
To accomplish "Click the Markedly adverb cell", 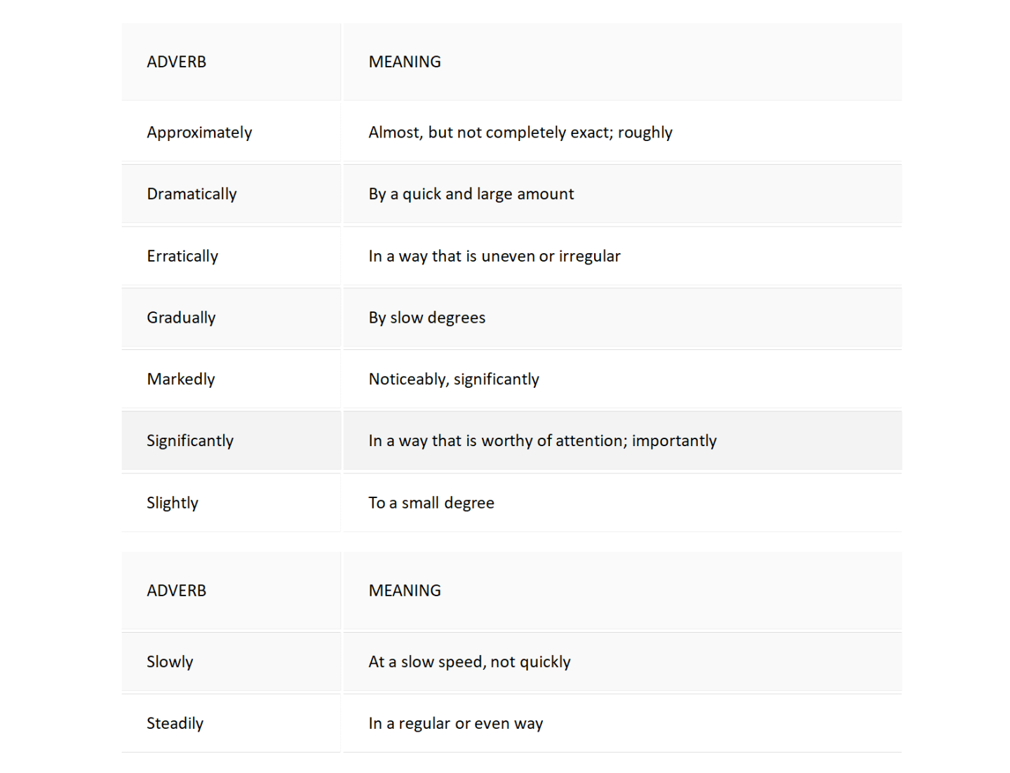I will tap(181, 379).
